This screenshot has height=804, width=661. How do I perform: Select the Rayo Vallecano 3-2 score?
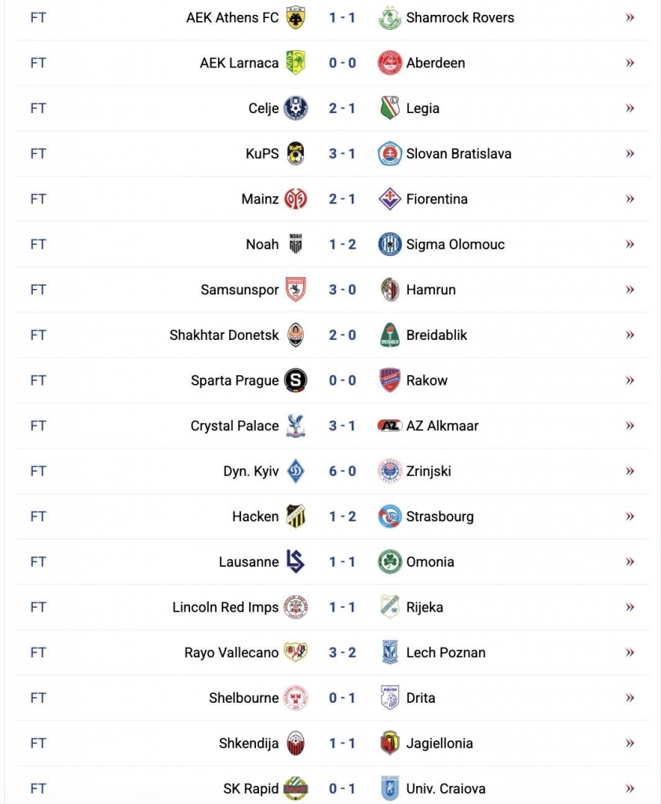341,652
